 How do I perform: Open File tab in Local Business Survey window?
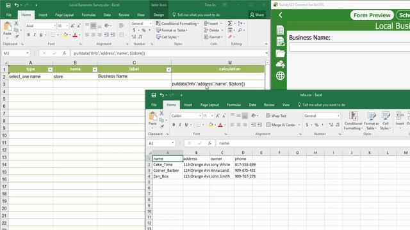point(8,15)
